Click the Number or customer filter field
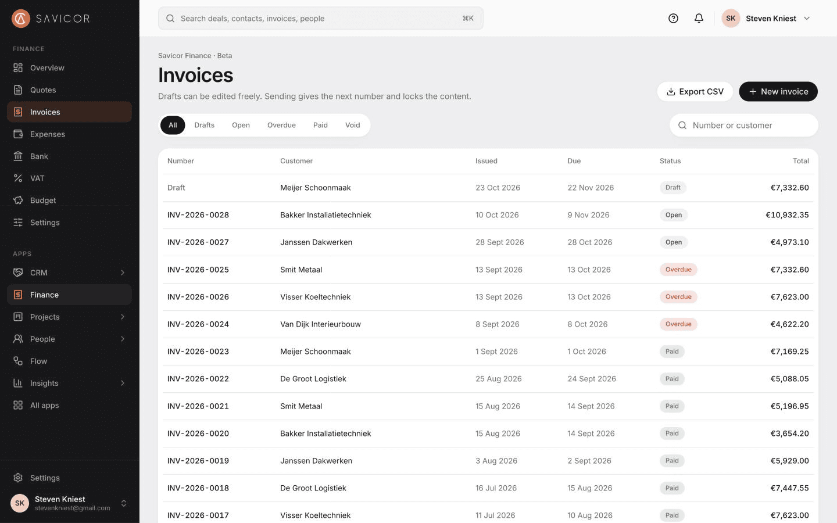This screenshot has width=837, height=523. (744, 125)
